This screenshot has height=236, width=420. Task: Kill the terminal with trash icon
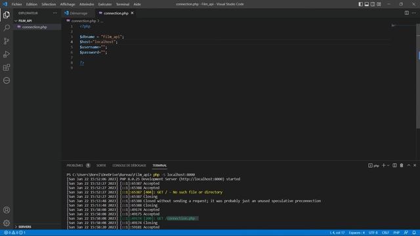pyautogui.click(x=402, y=165)
